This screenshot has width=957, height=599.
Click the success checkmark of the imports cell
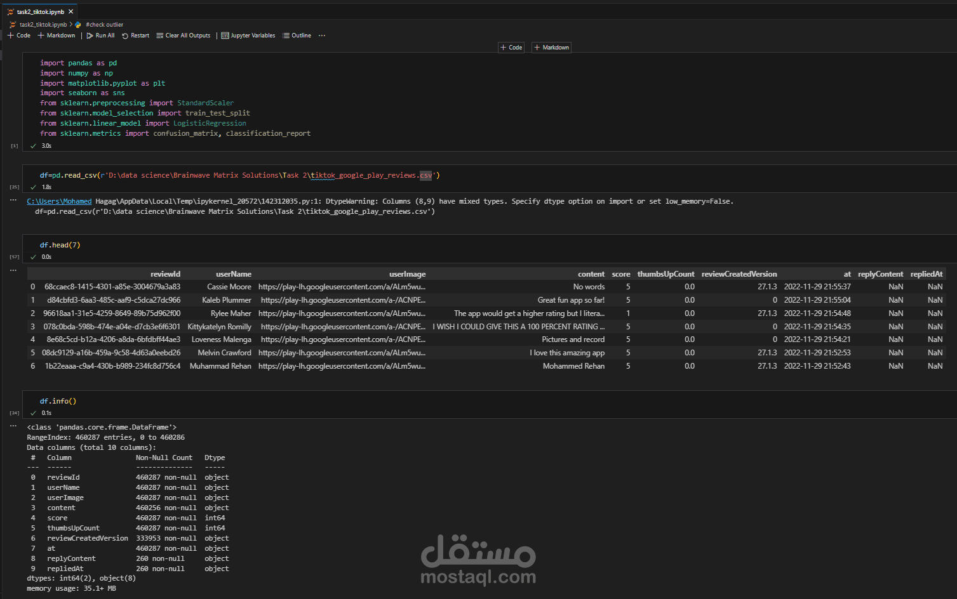coord(34,146)
